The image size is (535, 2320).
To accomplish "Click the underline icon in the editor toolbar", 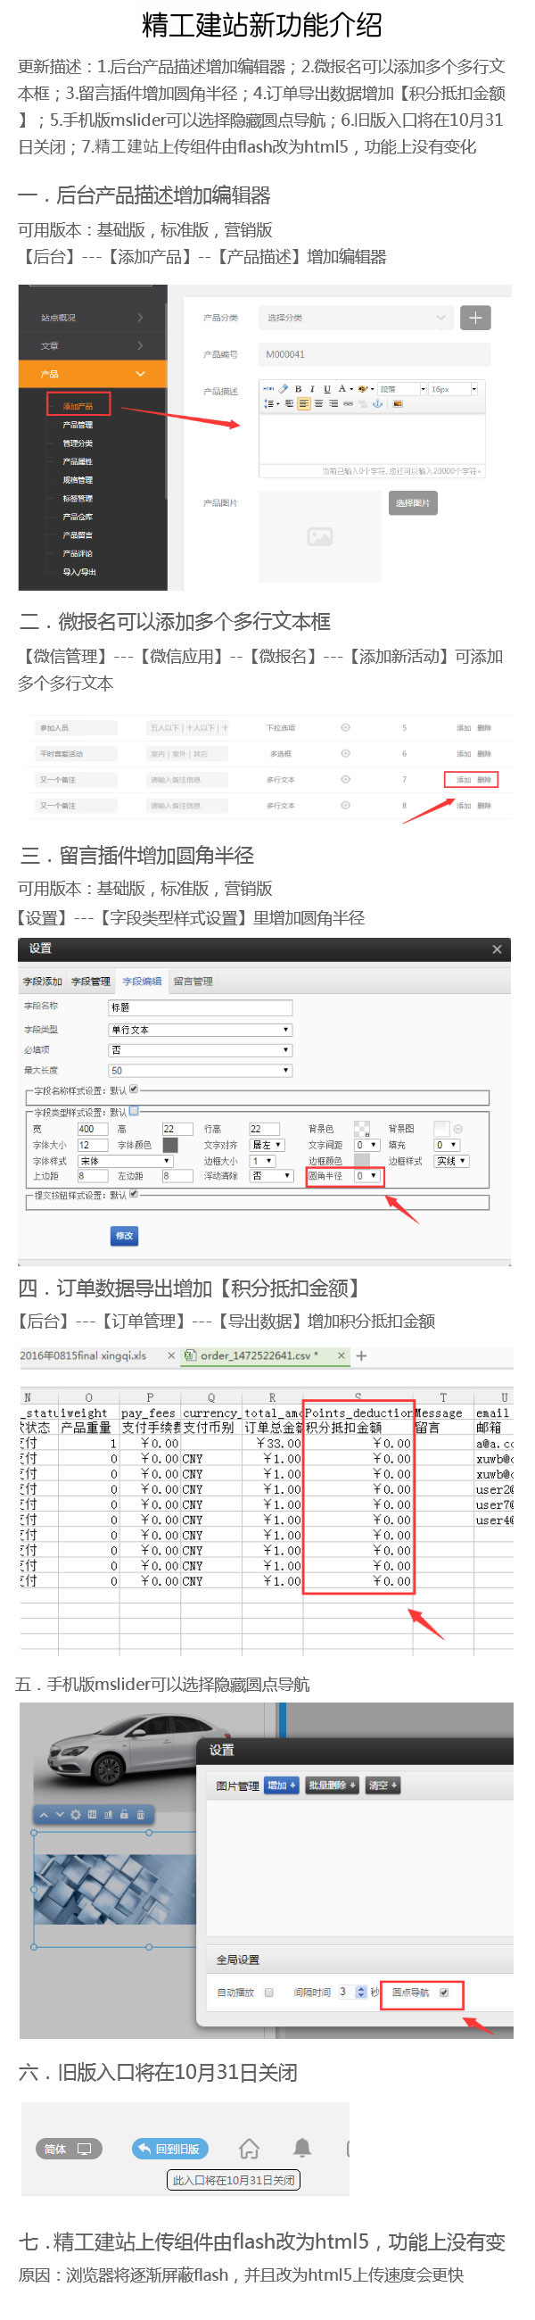I will (327, 389).
